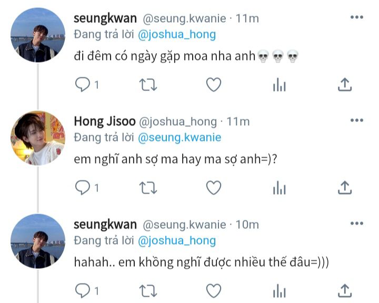Open more options on seungkwan's first tweet
The height and width of the screenshot is (303, 379).
pos(357,17)
